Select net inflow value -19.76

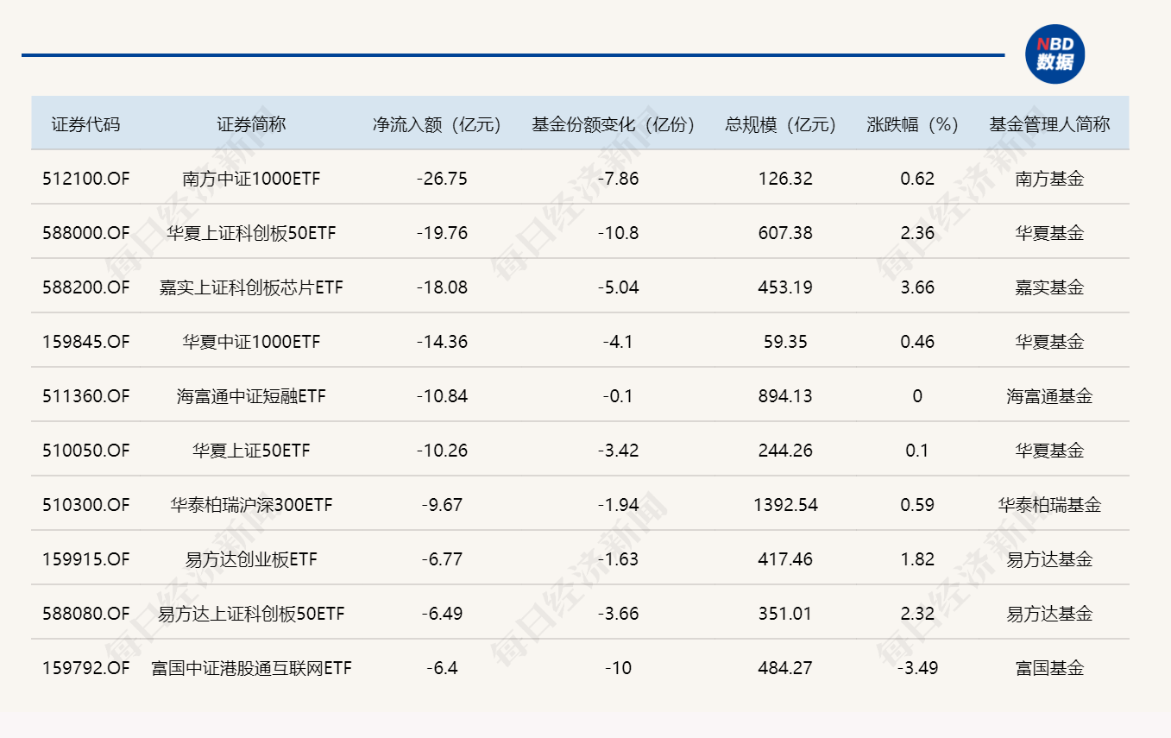[442, 233]
